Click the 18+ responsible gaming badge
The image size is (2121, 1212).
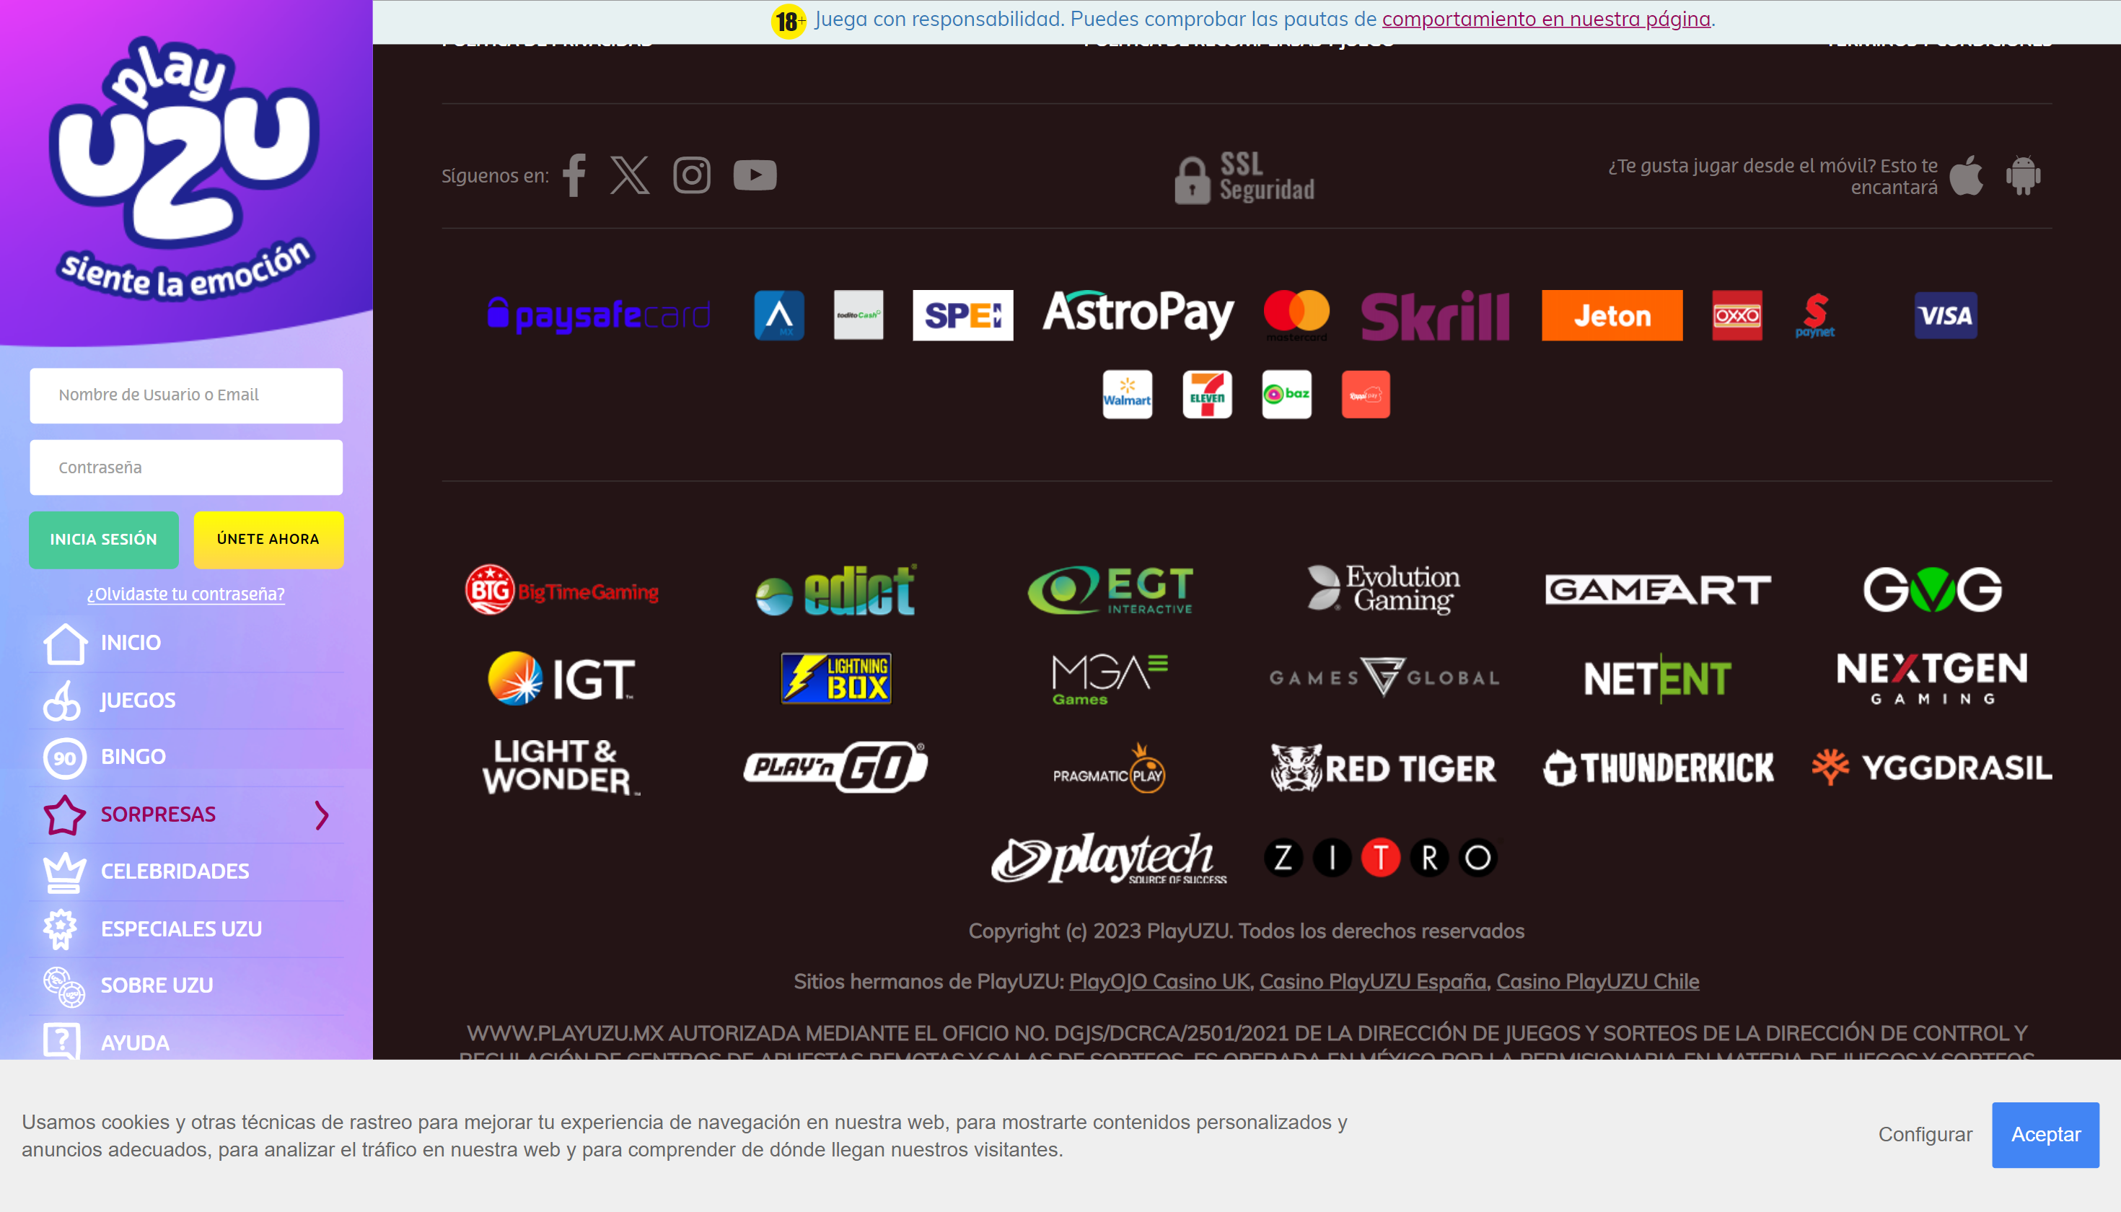click(789, 20)
